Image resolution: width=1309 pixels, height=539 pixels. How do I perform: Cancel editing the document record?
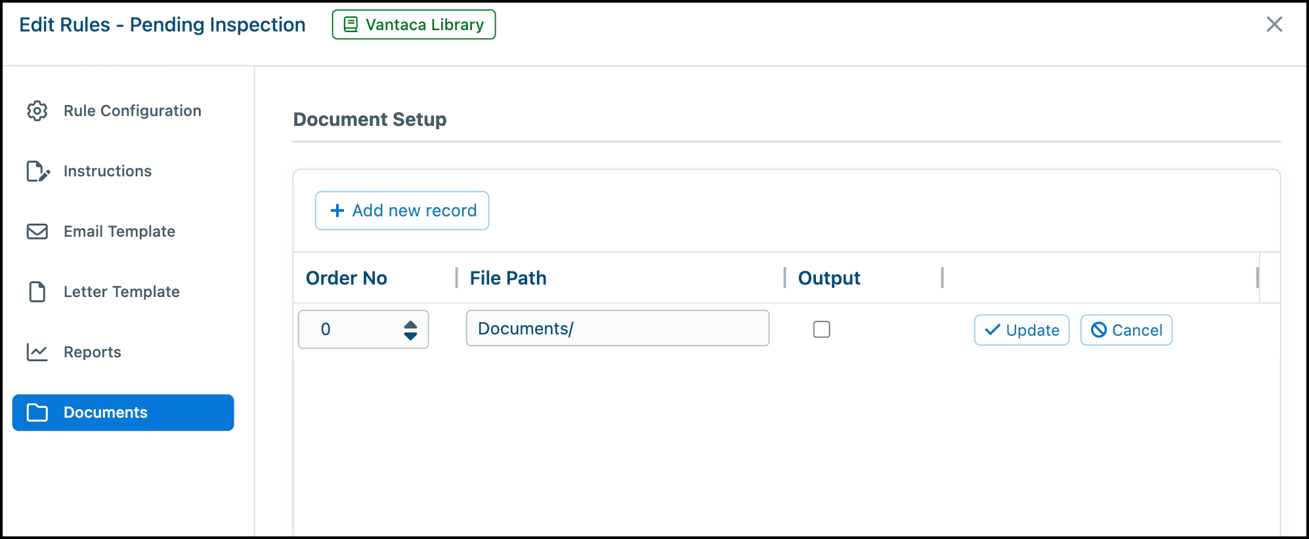click(1127, 330)
